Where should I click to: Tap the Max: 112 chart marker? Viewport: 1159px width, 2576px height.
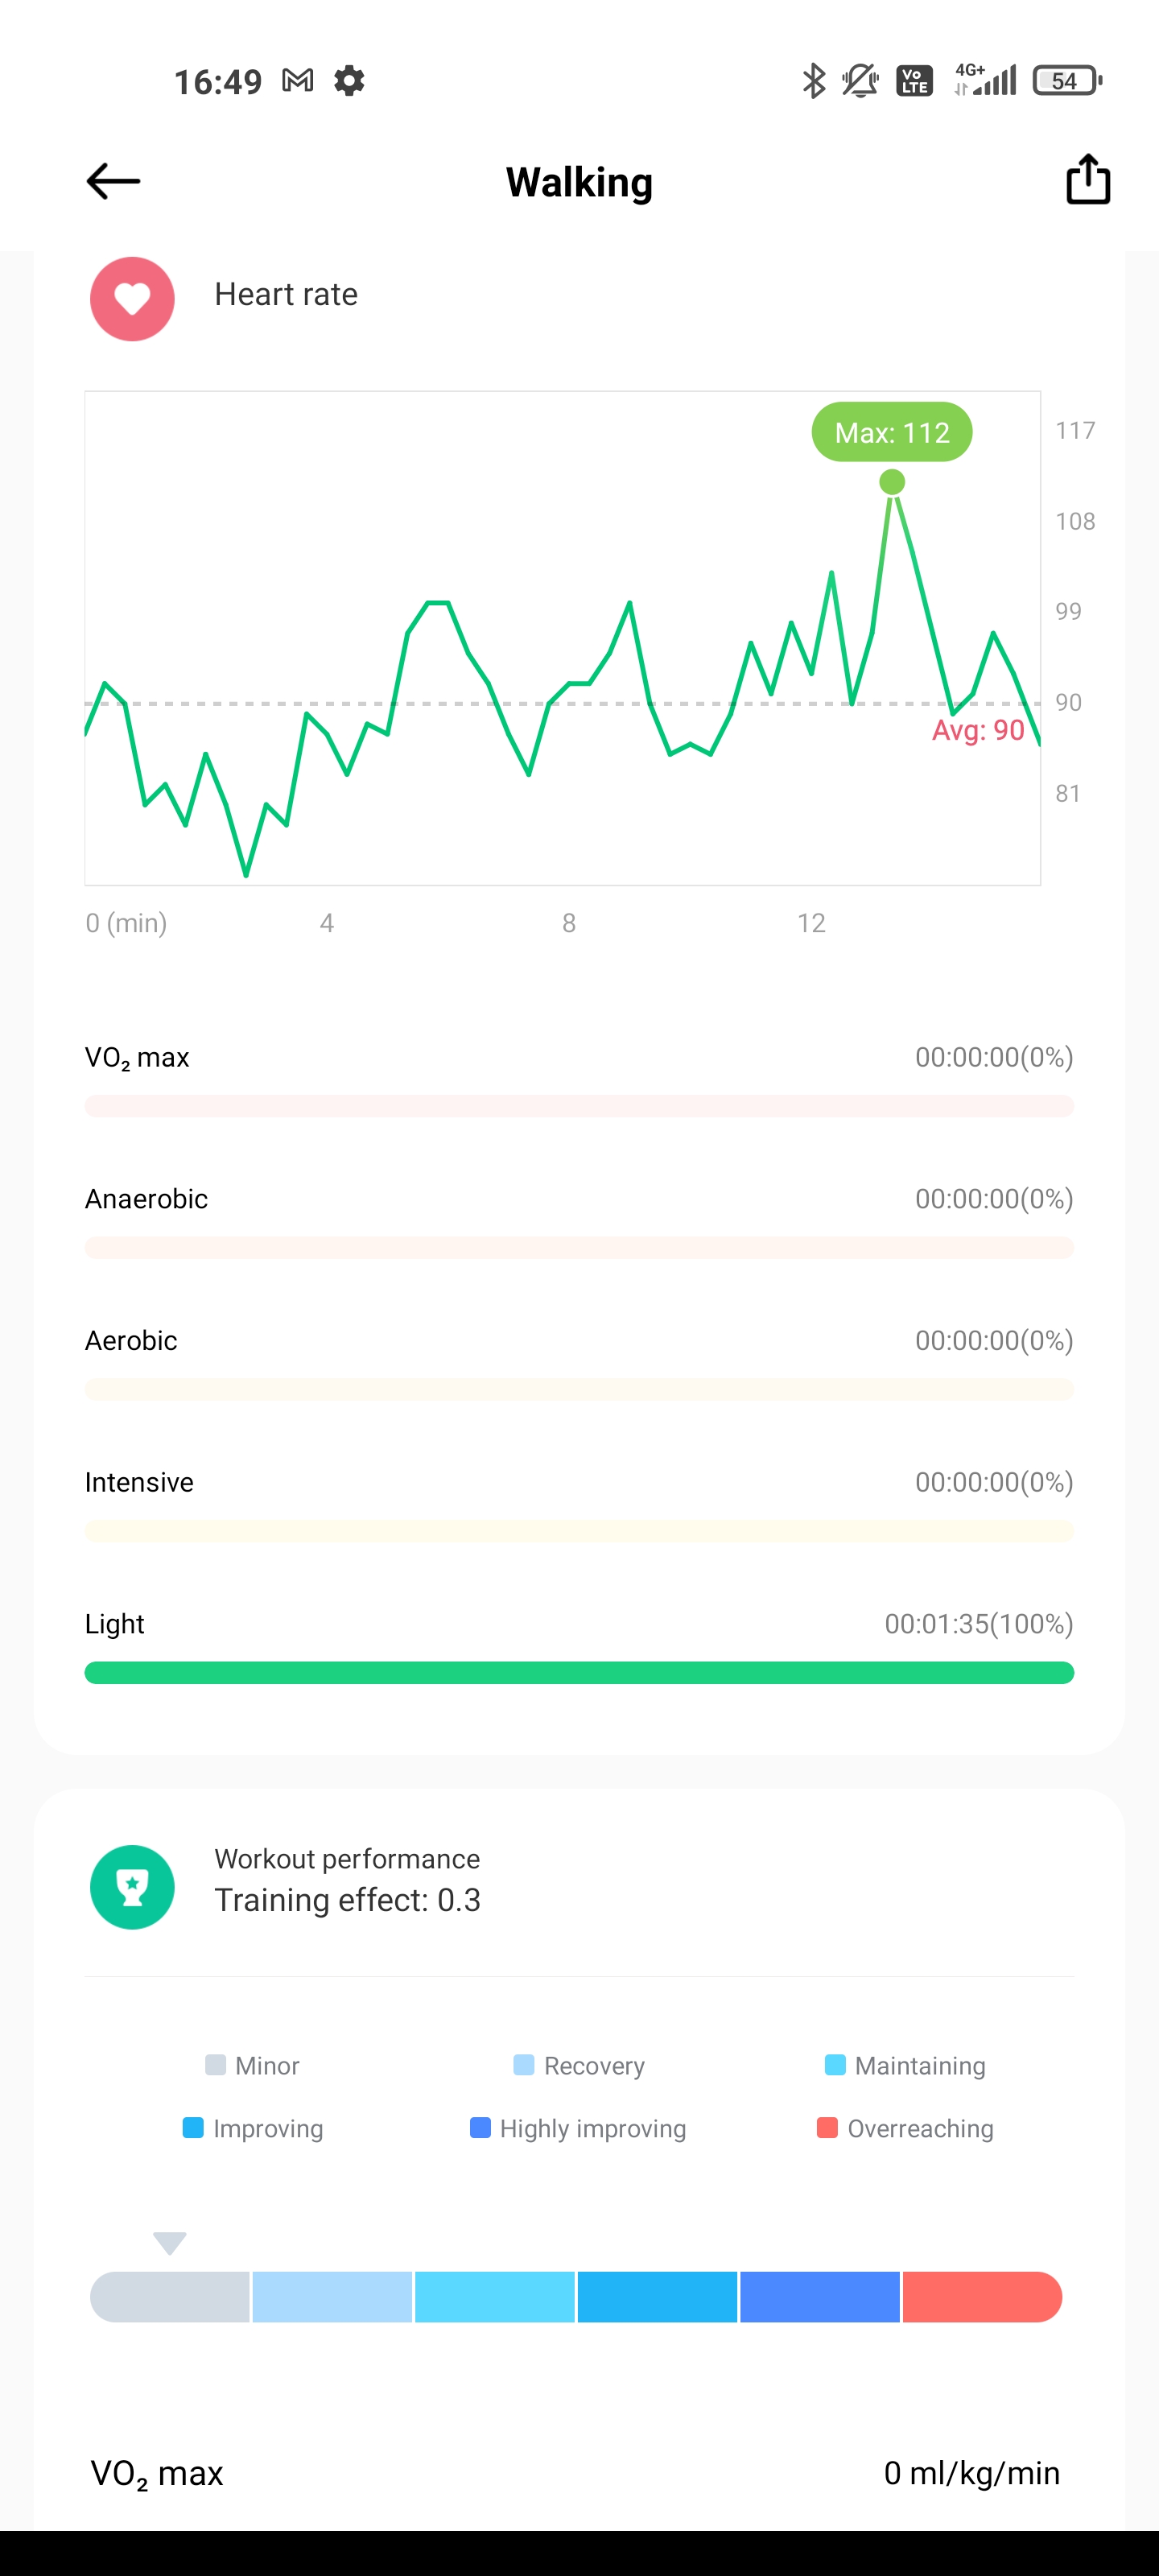coord(891,432)
